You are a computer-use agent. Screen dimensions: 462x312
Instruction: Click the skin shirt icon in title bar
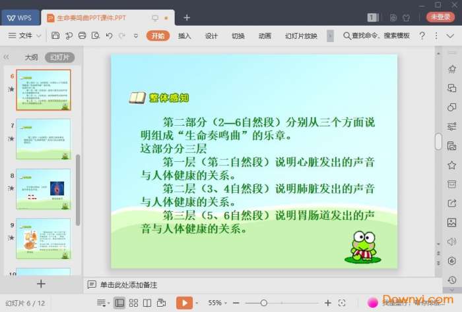[x=407, y=18]
